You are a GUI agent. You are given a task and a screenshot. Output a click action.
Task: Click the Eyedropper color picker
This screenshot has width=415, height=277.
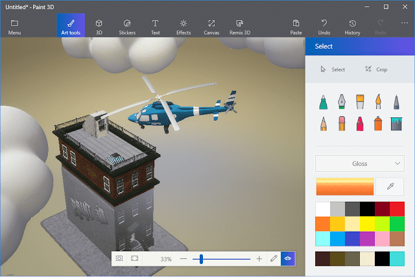(x=390, y=186)
